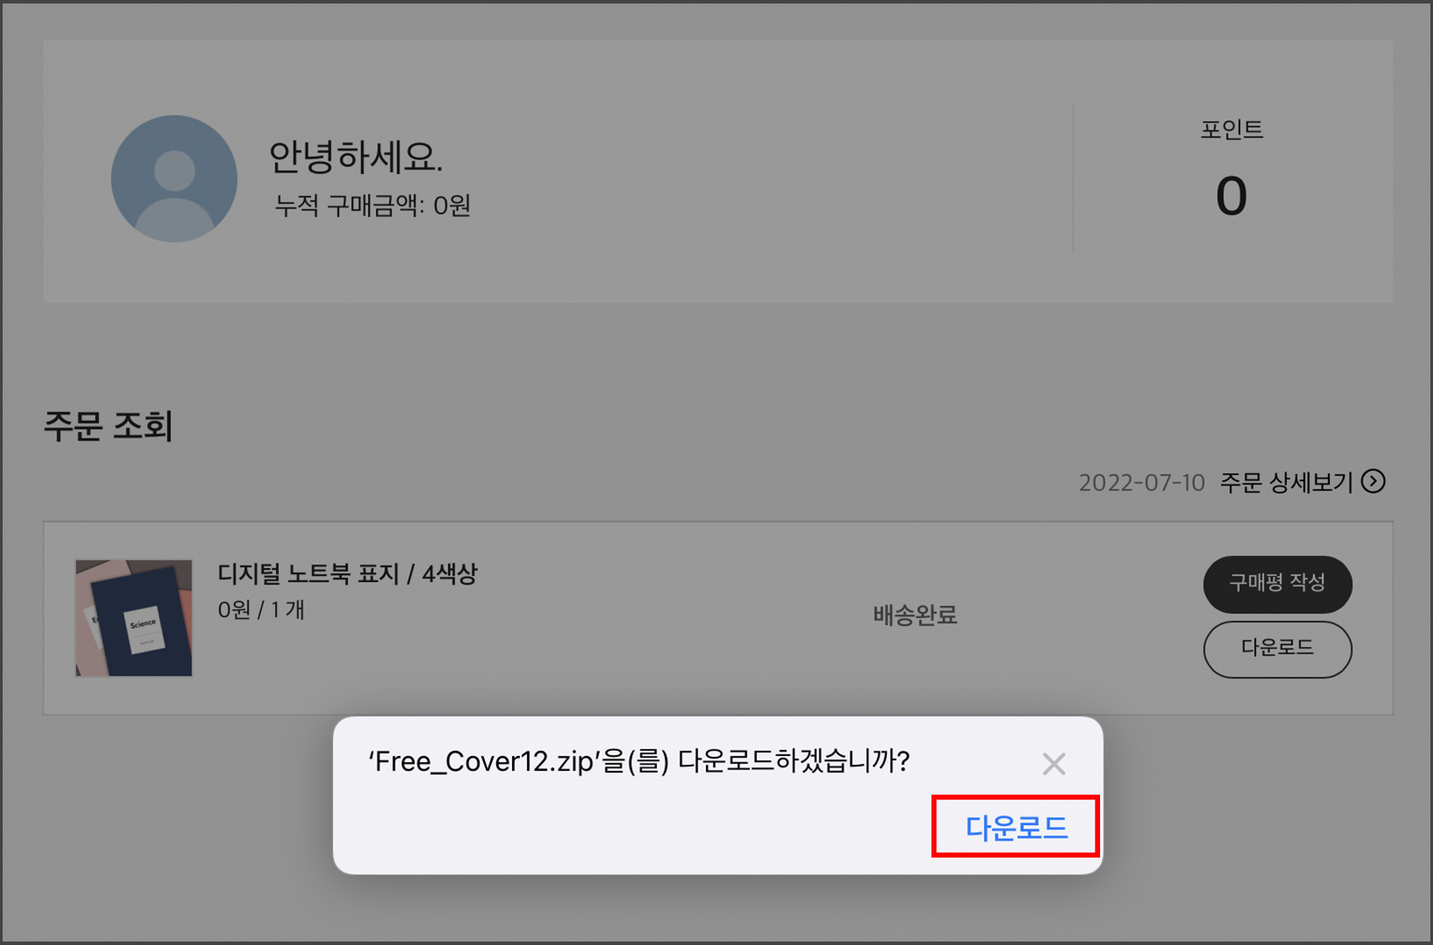Click the 누적 구매금액: 0원 text
The height and width of the screenshot is (945, 1433).
click(373, 205)
